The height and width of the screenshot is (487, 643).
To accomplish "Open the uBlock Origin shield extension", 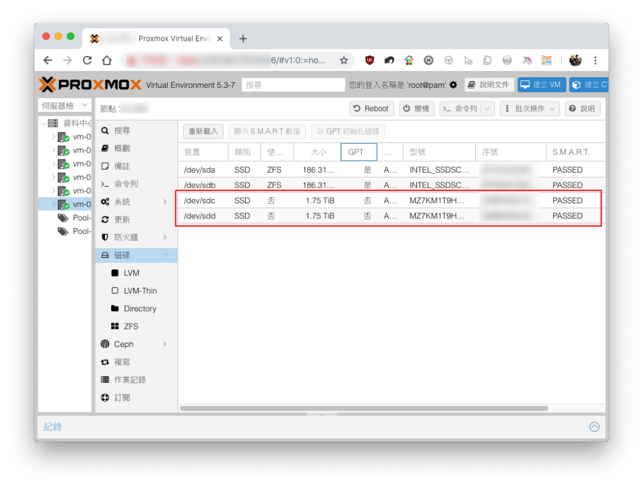I will click(x=369, y=61).
